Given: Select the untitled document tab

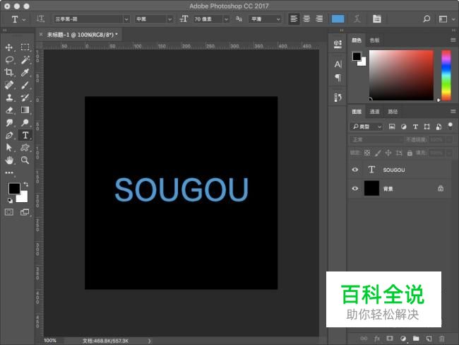Looking at the screenshot, I should 82,35.
